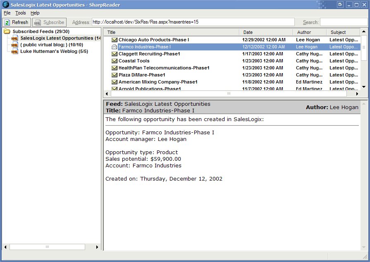Click opened envelope icon for Farmco Industries-Phase I

[115, 47]
